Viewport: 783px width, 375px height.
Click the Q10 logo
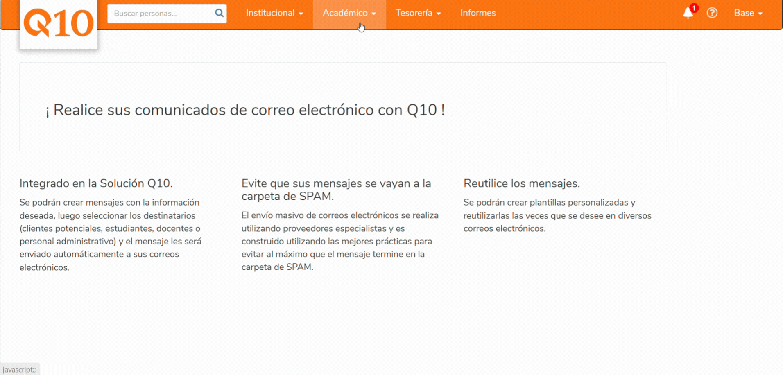click(59, 23)
